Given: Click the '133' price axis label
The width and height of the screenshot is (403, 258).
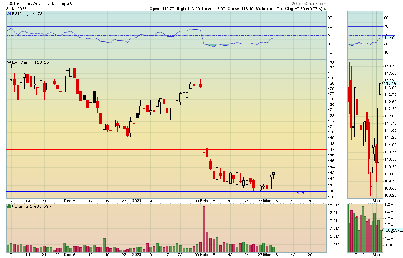Looking at the screenshot, I should click(x=331, y=62).
